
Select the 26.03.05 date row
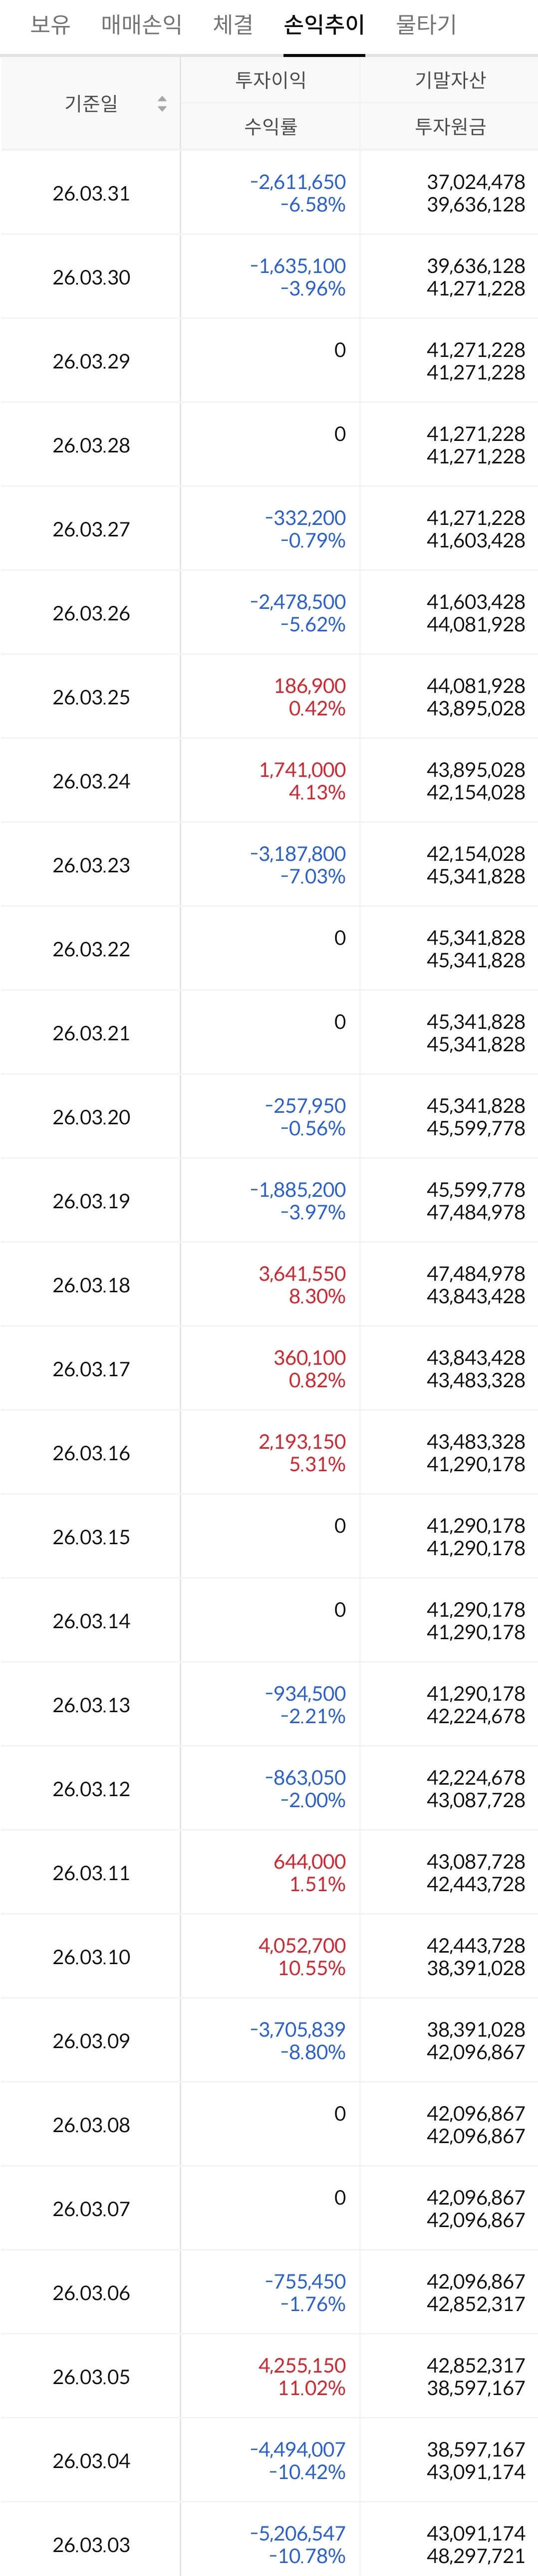point(91,2377)
